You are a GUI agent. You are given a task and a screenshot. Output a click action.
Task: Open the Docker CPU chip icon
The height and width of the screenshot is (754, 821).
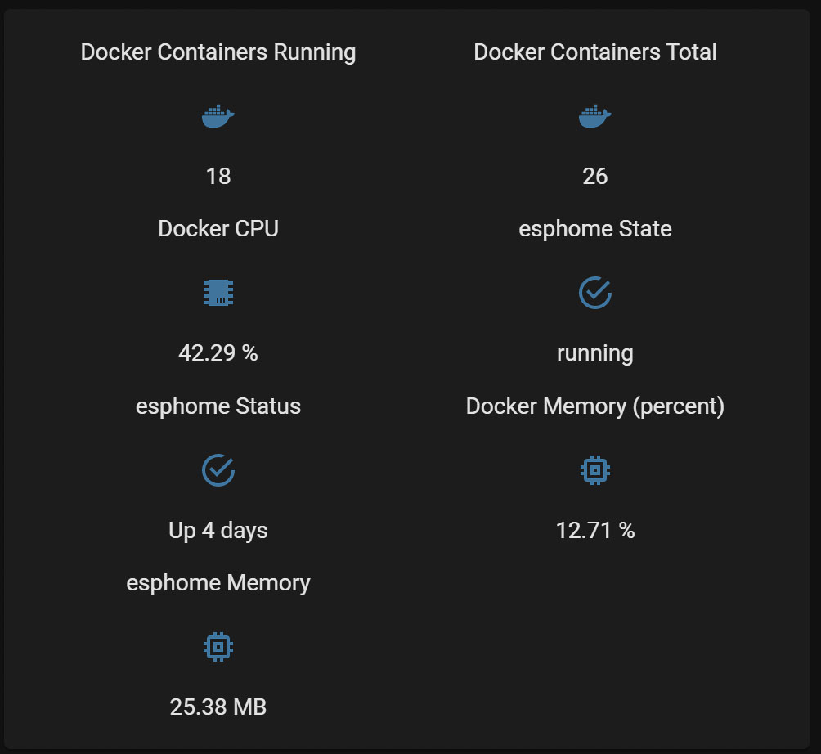coord(218,293)
